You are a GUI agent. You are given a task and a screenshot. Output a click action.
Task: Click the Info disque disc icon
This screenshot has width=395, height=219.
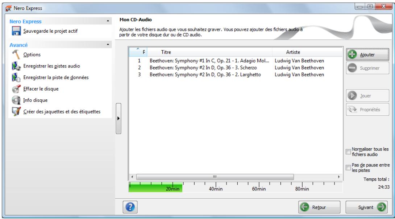[x=16, y=100]
